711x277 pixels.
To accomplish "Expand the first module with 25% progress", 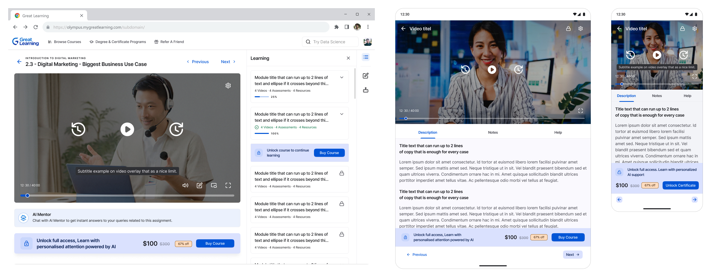I will click(x=341, y=78).
